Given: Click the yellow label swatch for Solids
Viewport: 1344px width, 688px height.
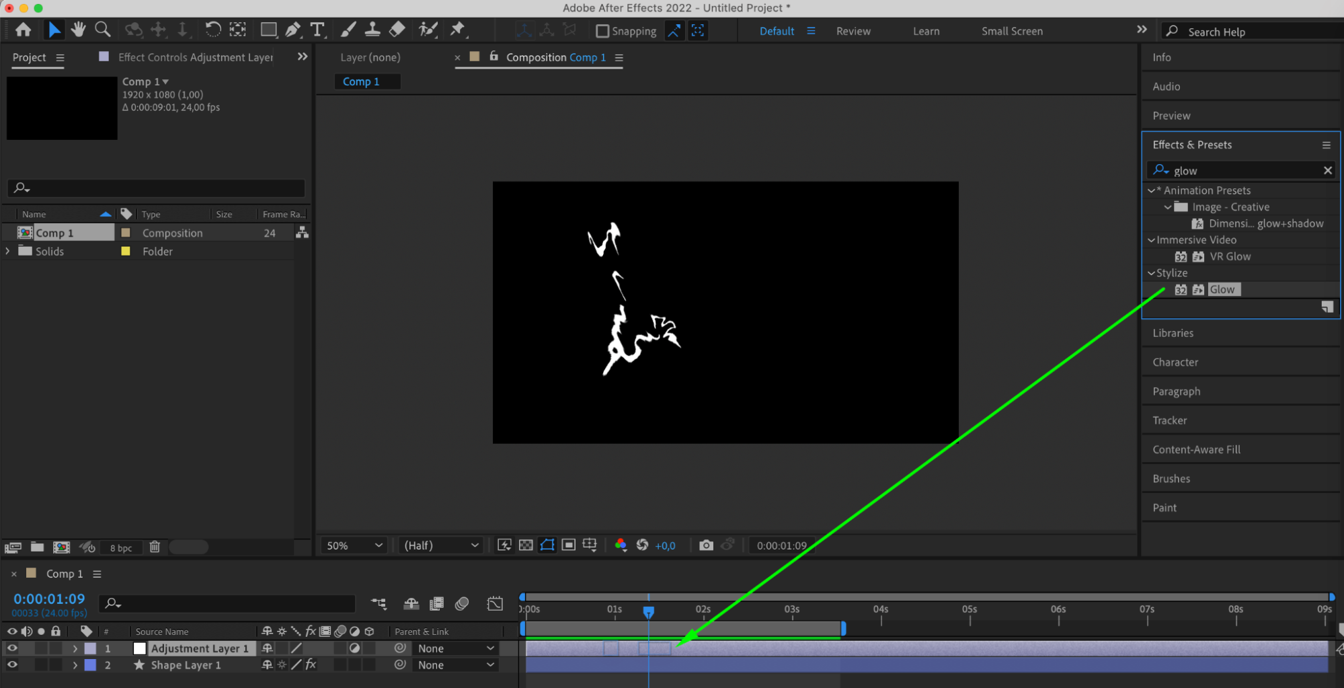Looking at the screenshot, I should pyautogui.click(x=125, y=251).
